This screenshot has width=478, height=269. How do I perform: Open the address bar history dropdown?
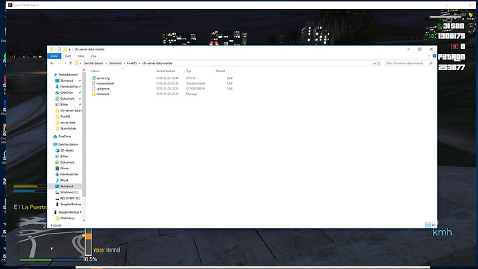coord(374,64)
